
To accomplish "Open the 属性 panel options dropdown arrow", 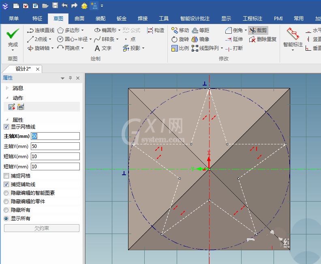I will (63, 78).
